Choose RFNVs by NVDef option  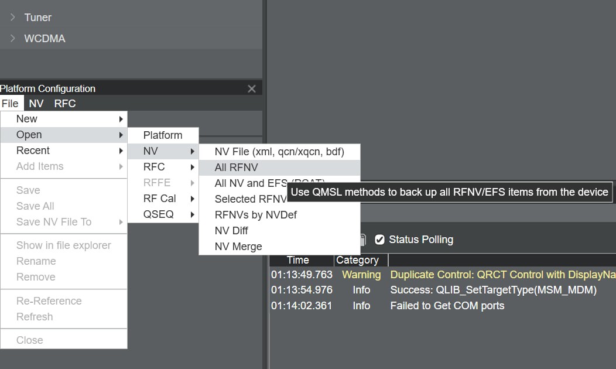click(x=255, y=215)
